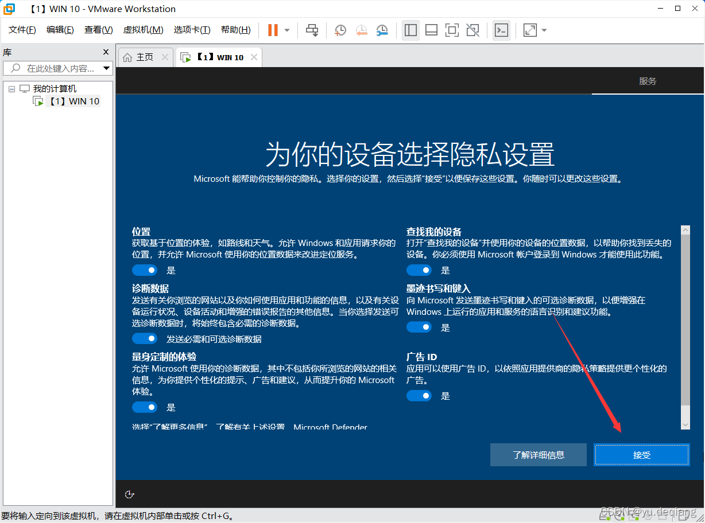Close the 【1】WIN 10 tab
The height and width of the screenshot is (523, 705).
(x=254, y=57)
